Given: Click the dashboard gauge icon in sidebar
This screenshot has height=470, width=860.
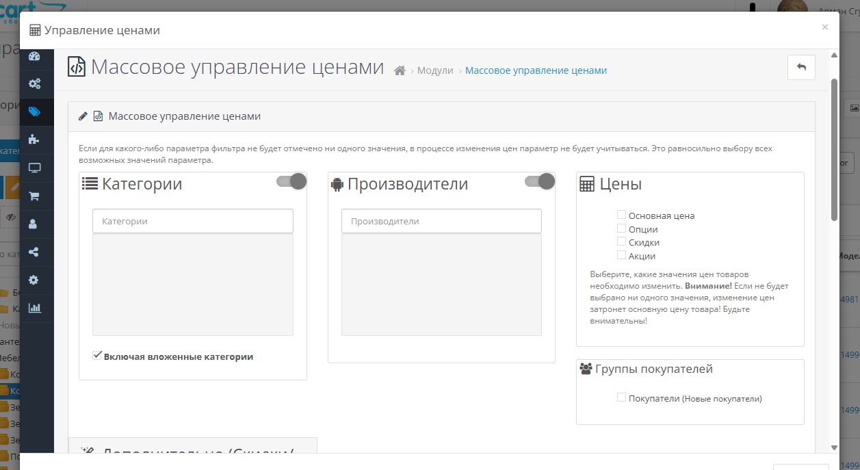Looking at the screenshot, I should tap(34, 56).
